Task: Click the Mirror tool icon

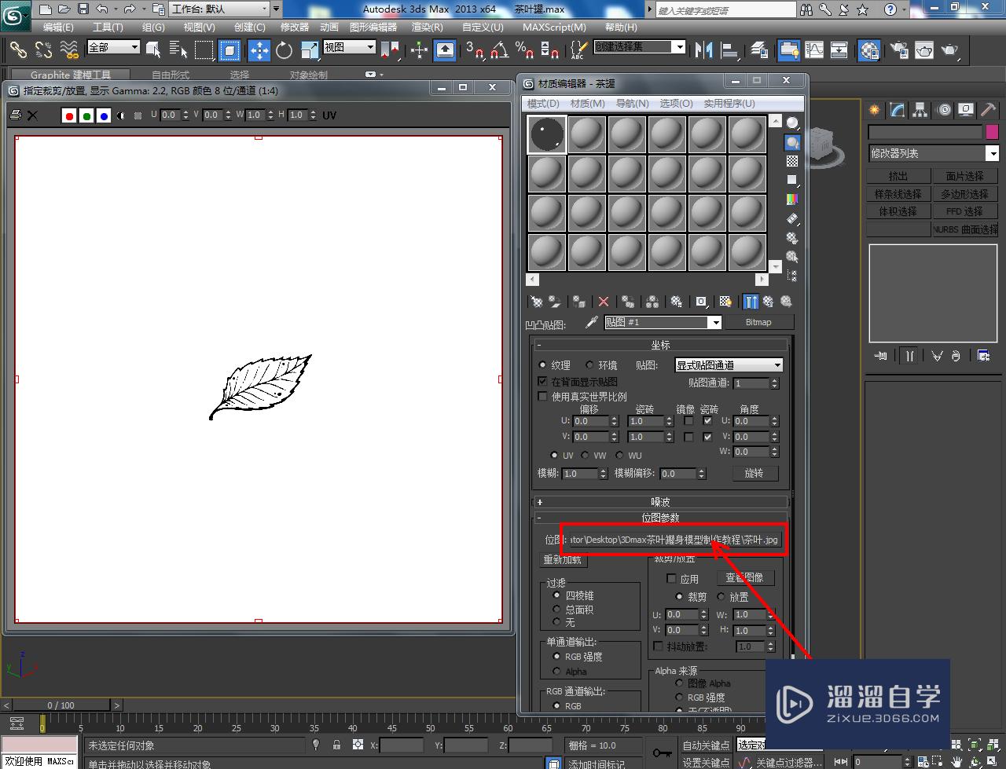Action: [703, 50]
